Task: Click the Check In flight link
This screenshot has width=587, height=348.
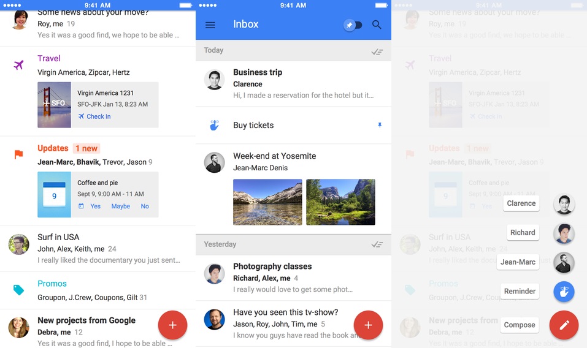Action: [98, 116]
